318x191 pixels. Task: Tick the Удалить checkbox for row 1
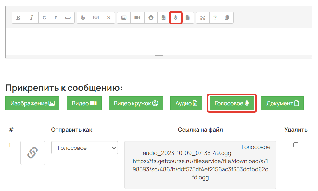coord(296,145)
